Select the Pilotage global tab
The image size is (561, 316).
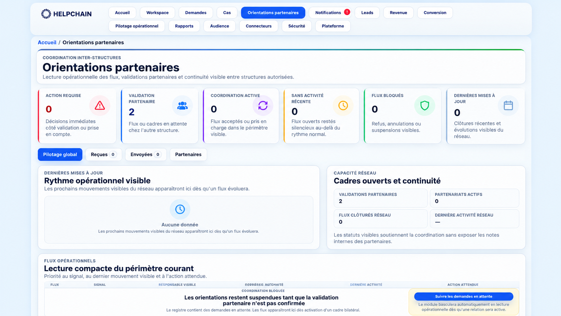pos(60,154)
